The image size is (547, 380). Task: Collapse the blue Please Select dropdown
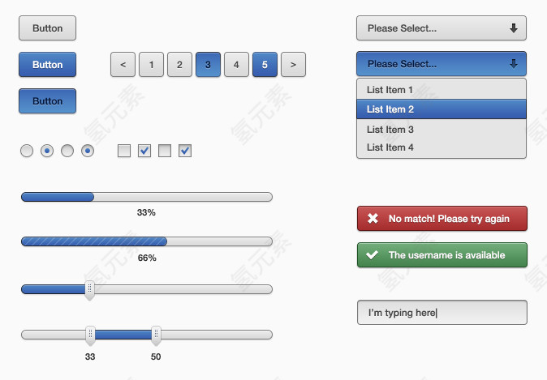(x=441, y=64)
